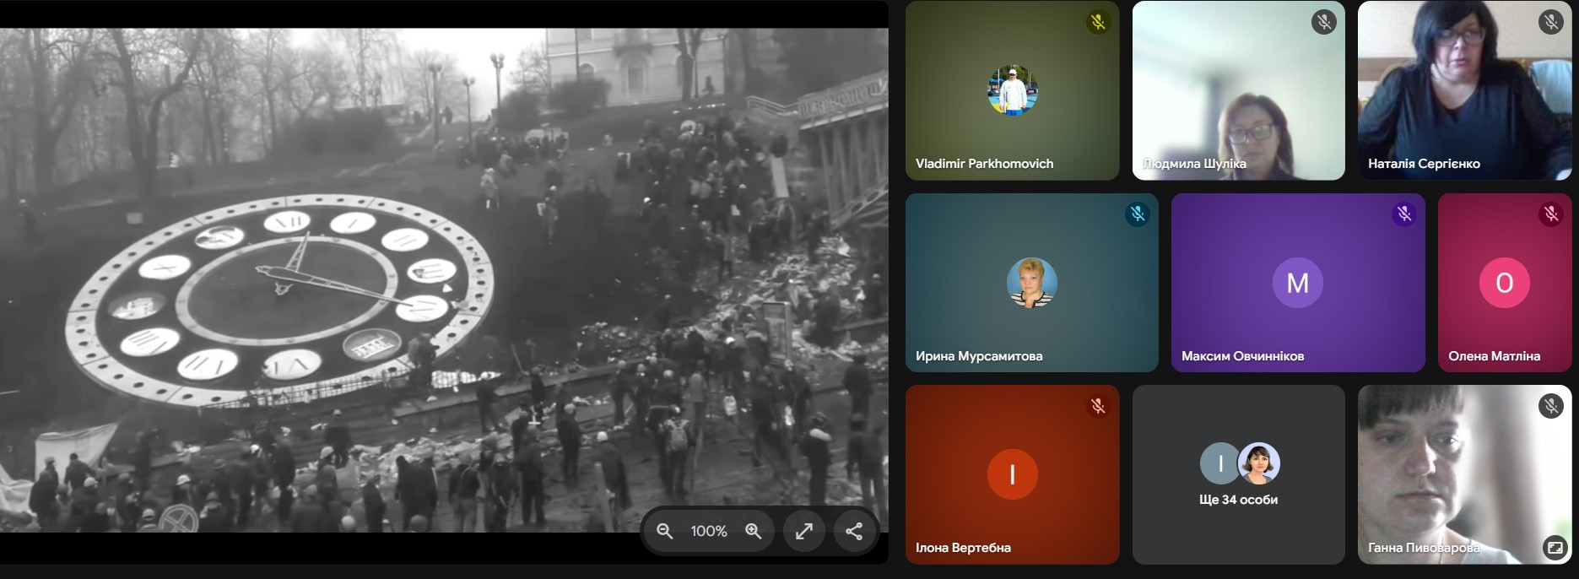Click Ирина Мурсамитова's muted mic icon
This screenshot has width=1579, height=579.
(1138, 214)
